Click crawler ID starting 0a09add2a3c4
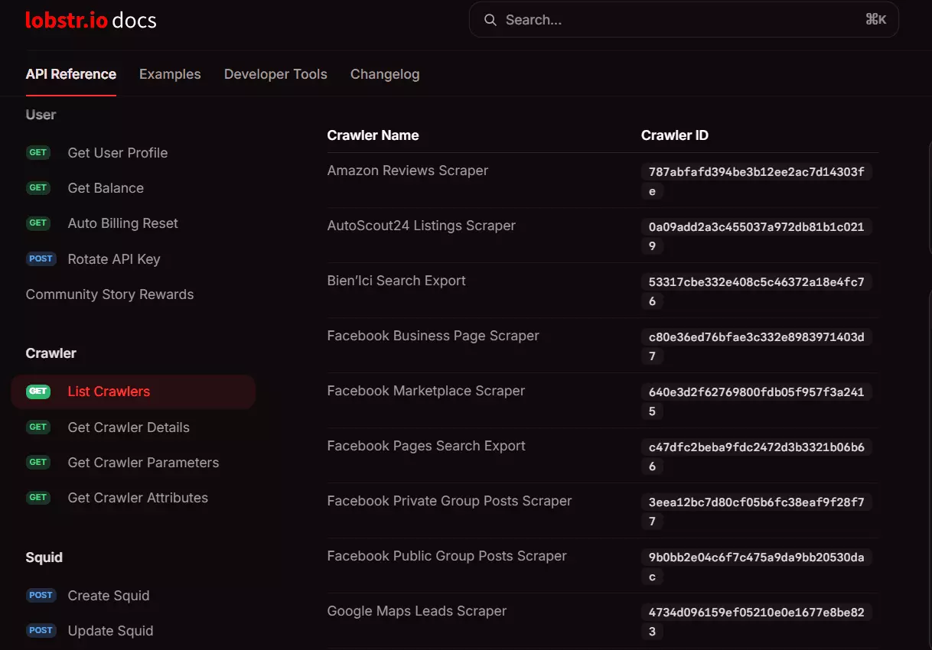 756,236
